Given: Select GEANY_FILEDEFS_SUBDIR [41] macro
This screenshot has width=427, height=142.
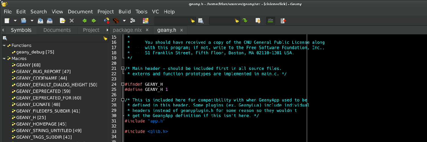Looking at the screenshot, I should [48, 111].
